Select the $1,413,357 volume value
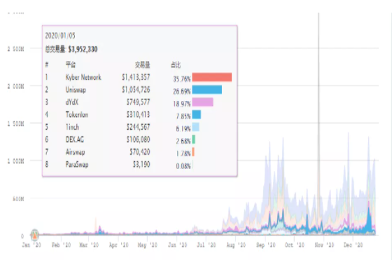Viewport: 392px width, 260px height. click(x=136, y=77)
